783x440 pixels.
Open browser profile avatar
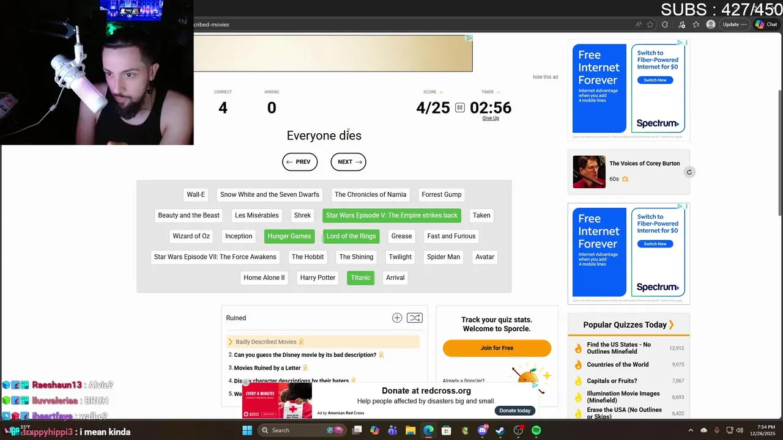(710, 24)
